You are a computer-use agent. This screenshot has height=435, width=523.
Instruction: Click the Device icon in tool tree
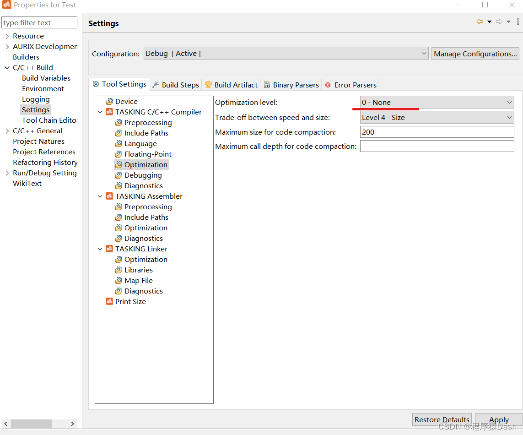109,102
